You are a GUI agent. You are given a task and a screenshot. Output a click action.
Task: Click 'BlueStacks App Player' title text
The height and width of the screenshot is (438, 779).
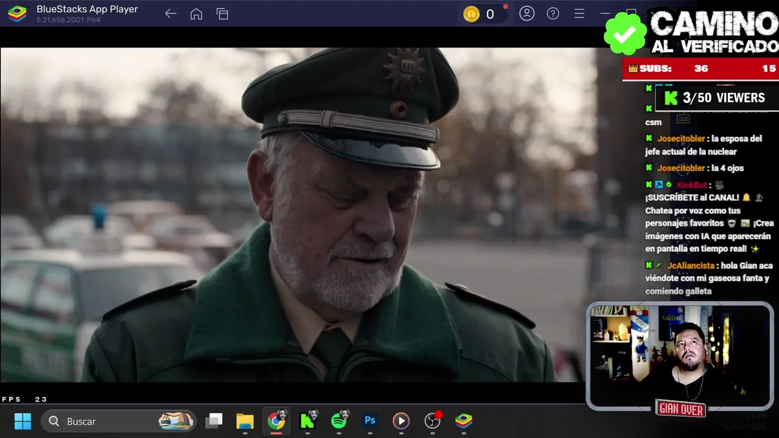coord(87,9)
